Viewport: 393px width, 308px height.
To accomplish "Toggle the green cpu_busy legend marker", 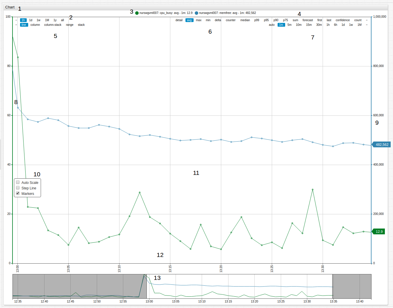I will 136,13.
